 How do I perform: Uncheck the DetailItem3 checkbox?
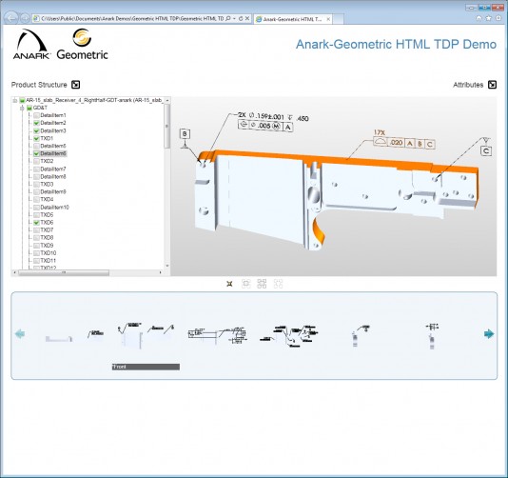click(36, 130)
